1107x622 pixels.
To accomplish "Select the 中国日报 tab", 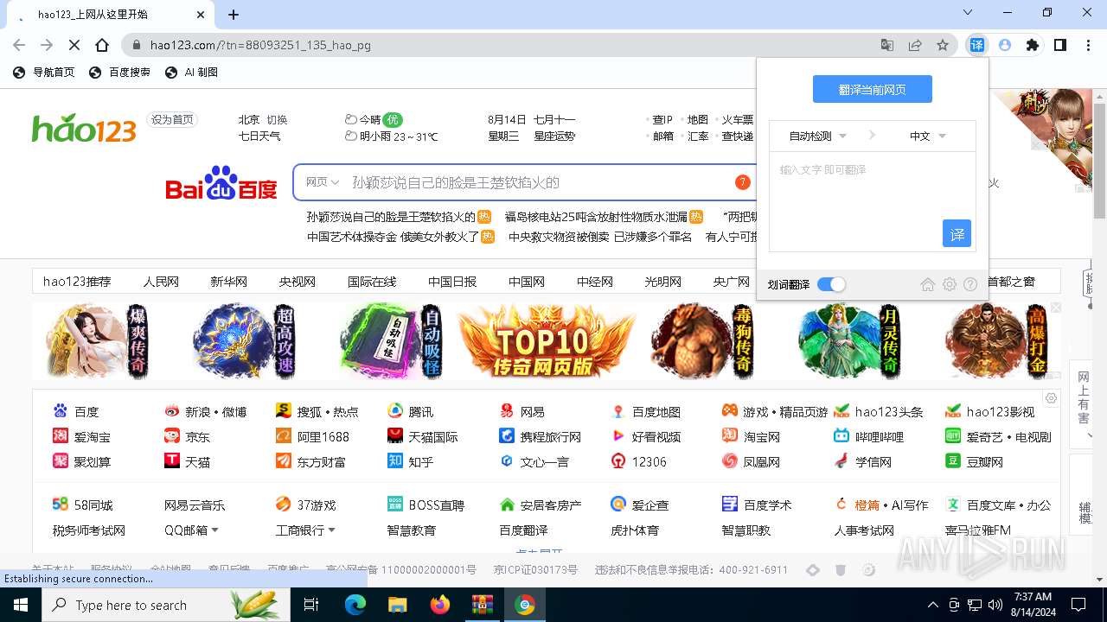I will [x=452, y=282].
